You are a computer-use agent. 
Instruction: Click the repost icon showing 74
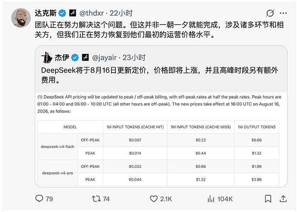96,199
